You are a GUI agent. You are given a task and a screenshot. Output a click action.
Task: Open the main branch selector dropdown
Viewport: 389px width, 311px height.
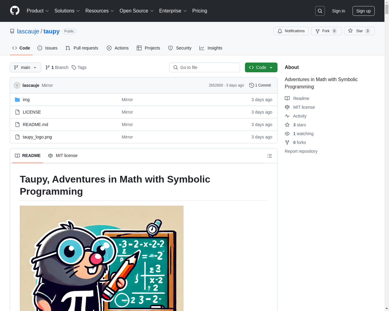point(26,67)
